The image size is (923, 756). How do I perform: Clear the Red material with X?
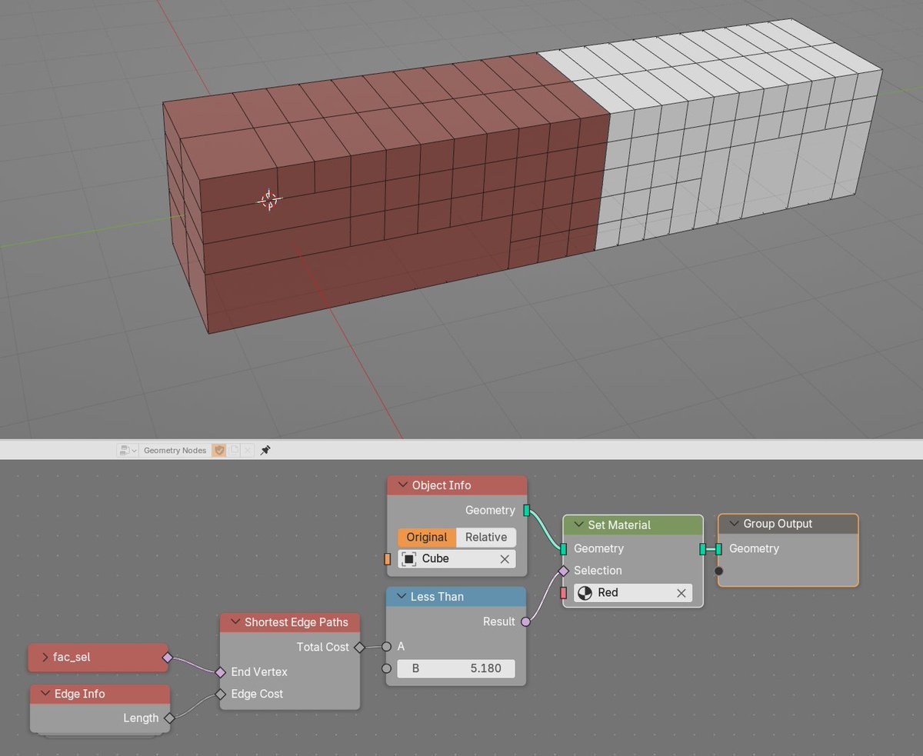[x=681, y=593]
